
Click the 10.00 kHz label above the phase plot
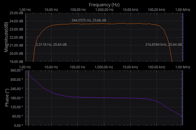[130, 67]
